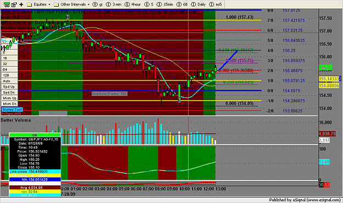Screen dimensions: 343x203
Task: Switch chart to the 3 min interval
Action: point(114,4)
